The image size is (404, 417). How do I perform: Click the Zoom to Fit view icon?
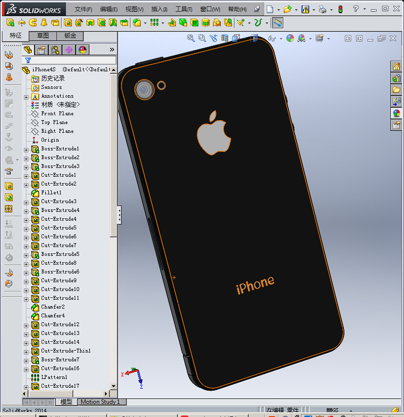[191, 38]
